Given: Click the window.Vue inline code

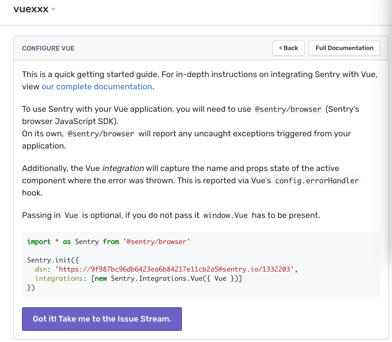Looking at the screenshot, I should pyautogui.click(x=225, y=215).
